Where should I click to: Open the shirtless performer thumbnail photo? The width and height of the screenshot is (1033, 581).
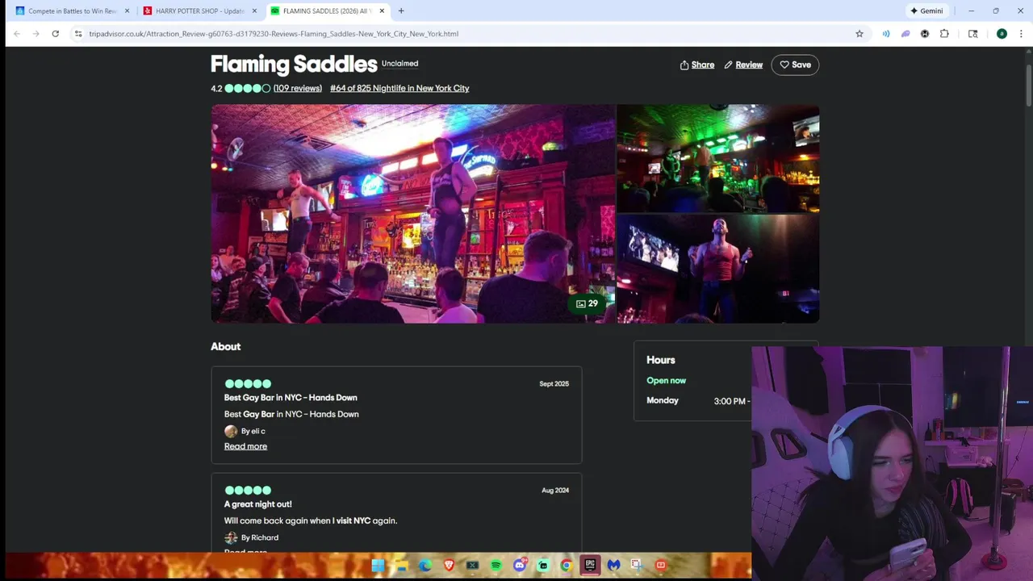tap(717, 269)
